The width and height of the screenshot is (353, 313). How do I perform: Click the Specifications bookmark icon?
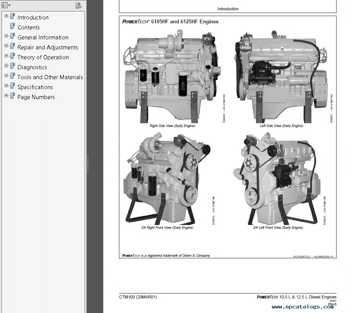coord(13,86)
